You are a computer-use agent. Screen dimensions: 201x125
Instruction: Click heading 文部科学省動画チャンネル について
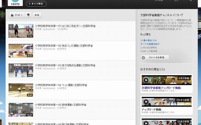tap(162, 15)
